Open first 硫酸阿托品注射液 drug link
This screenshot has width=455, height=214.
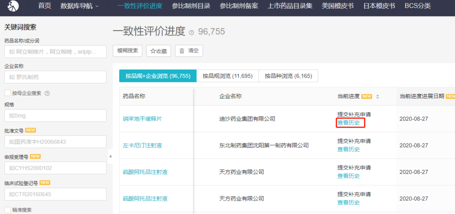coord(145,172)
